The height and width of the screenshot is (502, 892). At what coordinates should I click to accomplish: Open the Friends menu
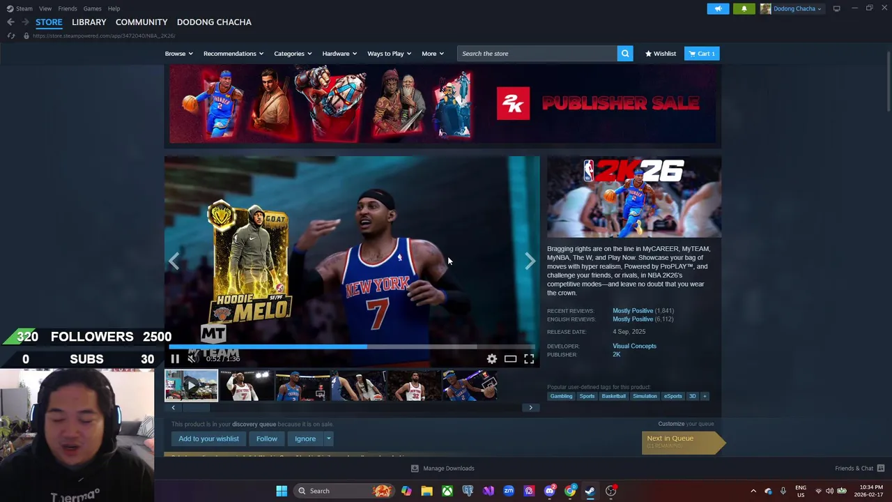(68, 8)
